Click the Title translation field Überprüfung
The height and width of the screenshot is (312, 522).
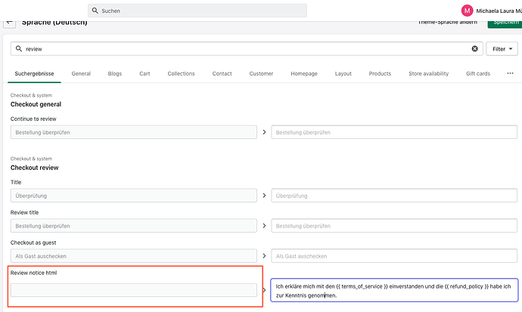393,195
